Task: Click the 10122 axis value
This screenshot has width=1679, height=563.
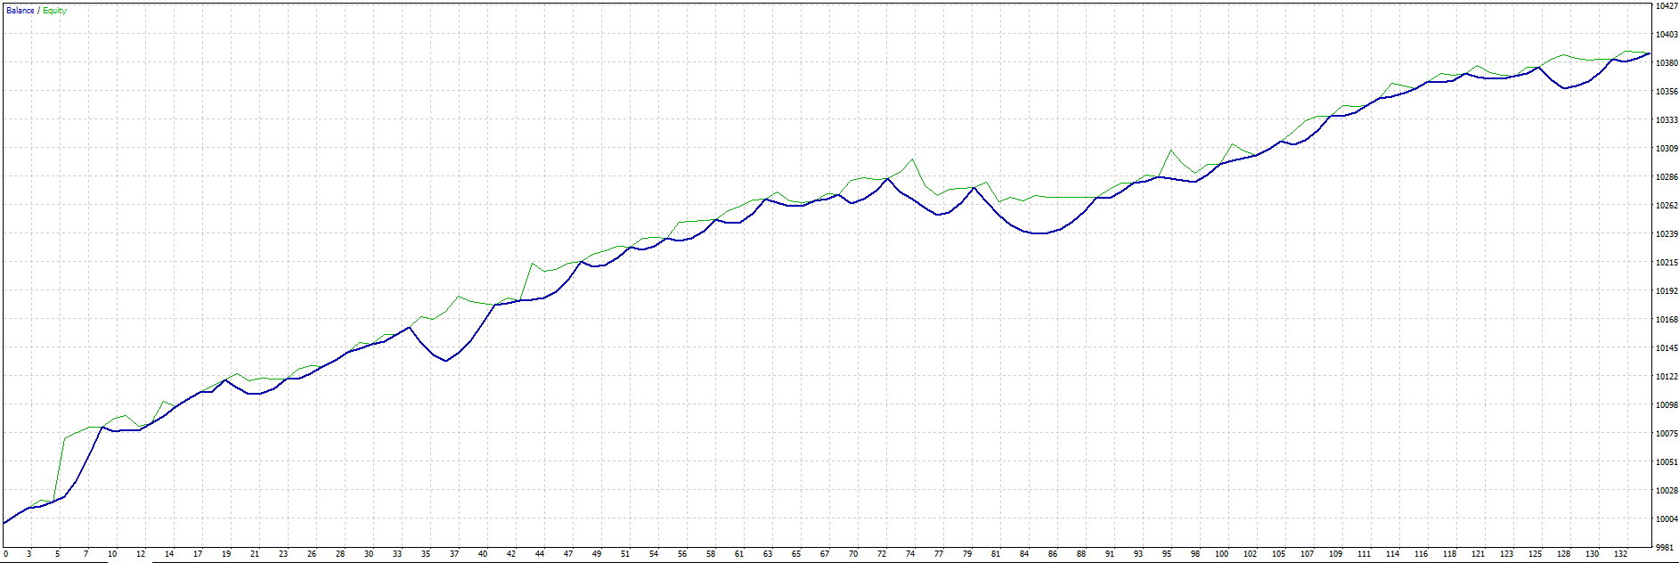Action: coord(1666,376)
